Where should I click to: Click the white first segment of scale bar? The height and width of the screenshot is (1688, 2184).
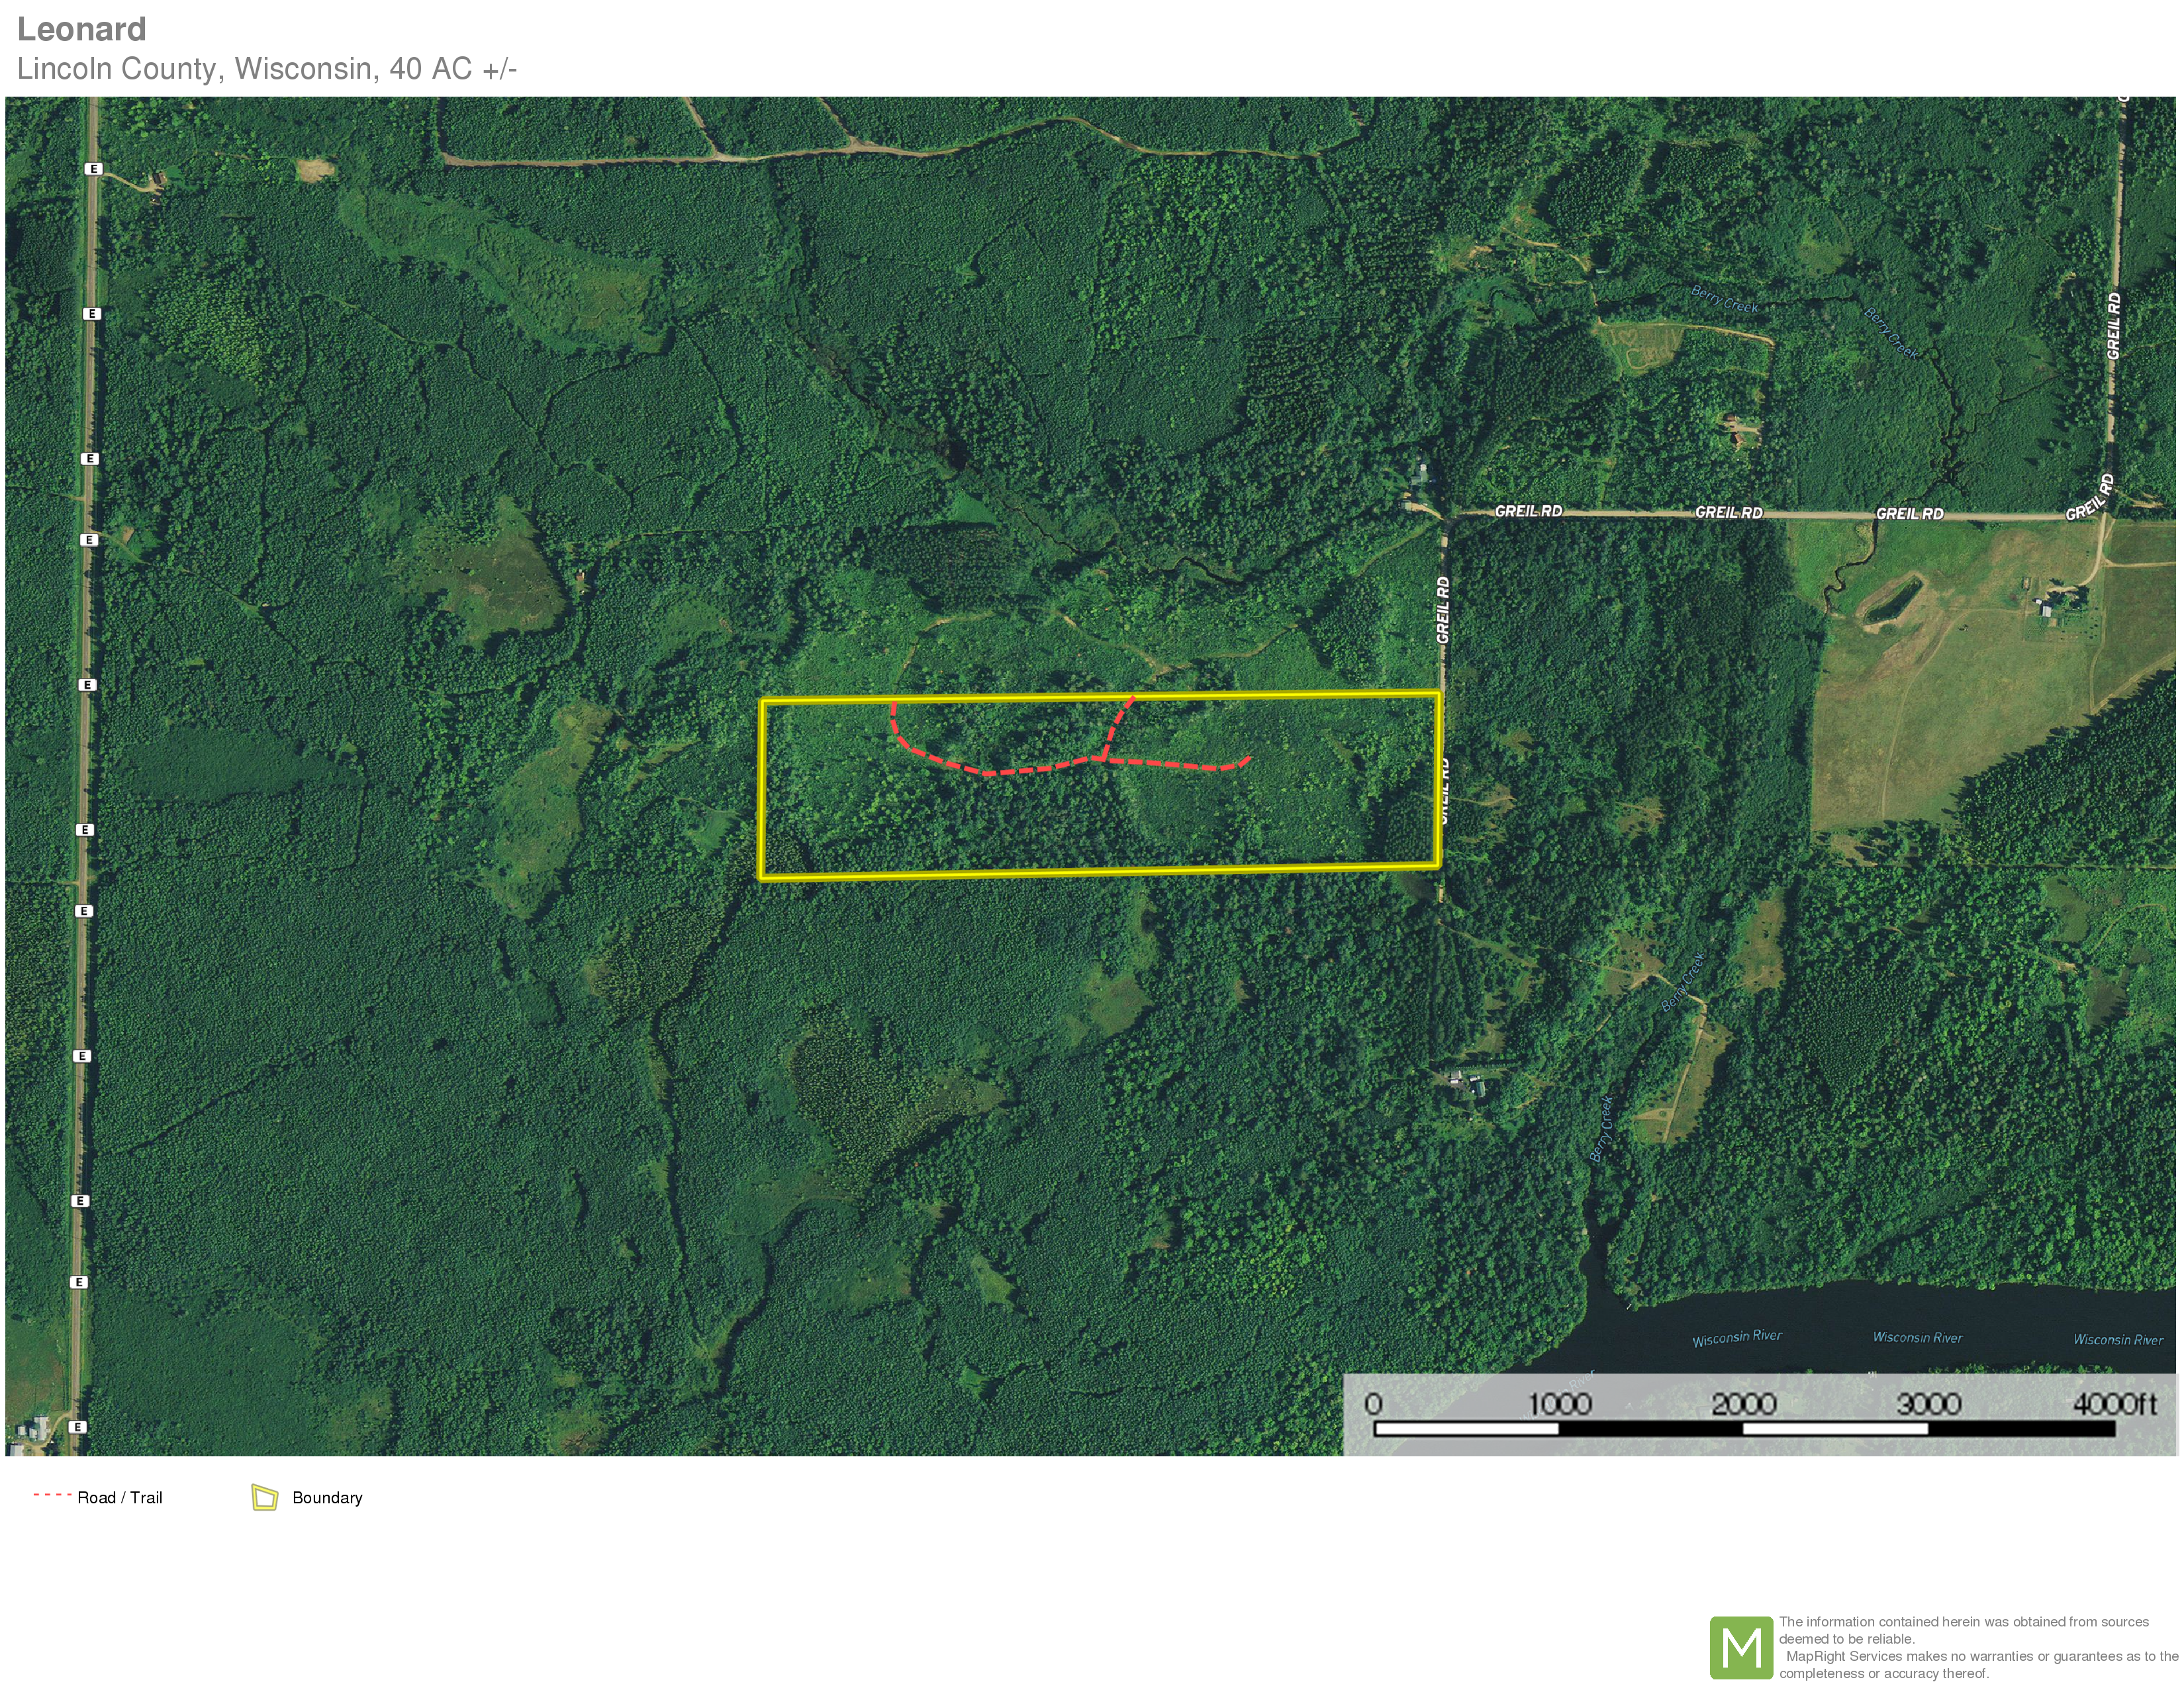(x=1466, y=1429)
